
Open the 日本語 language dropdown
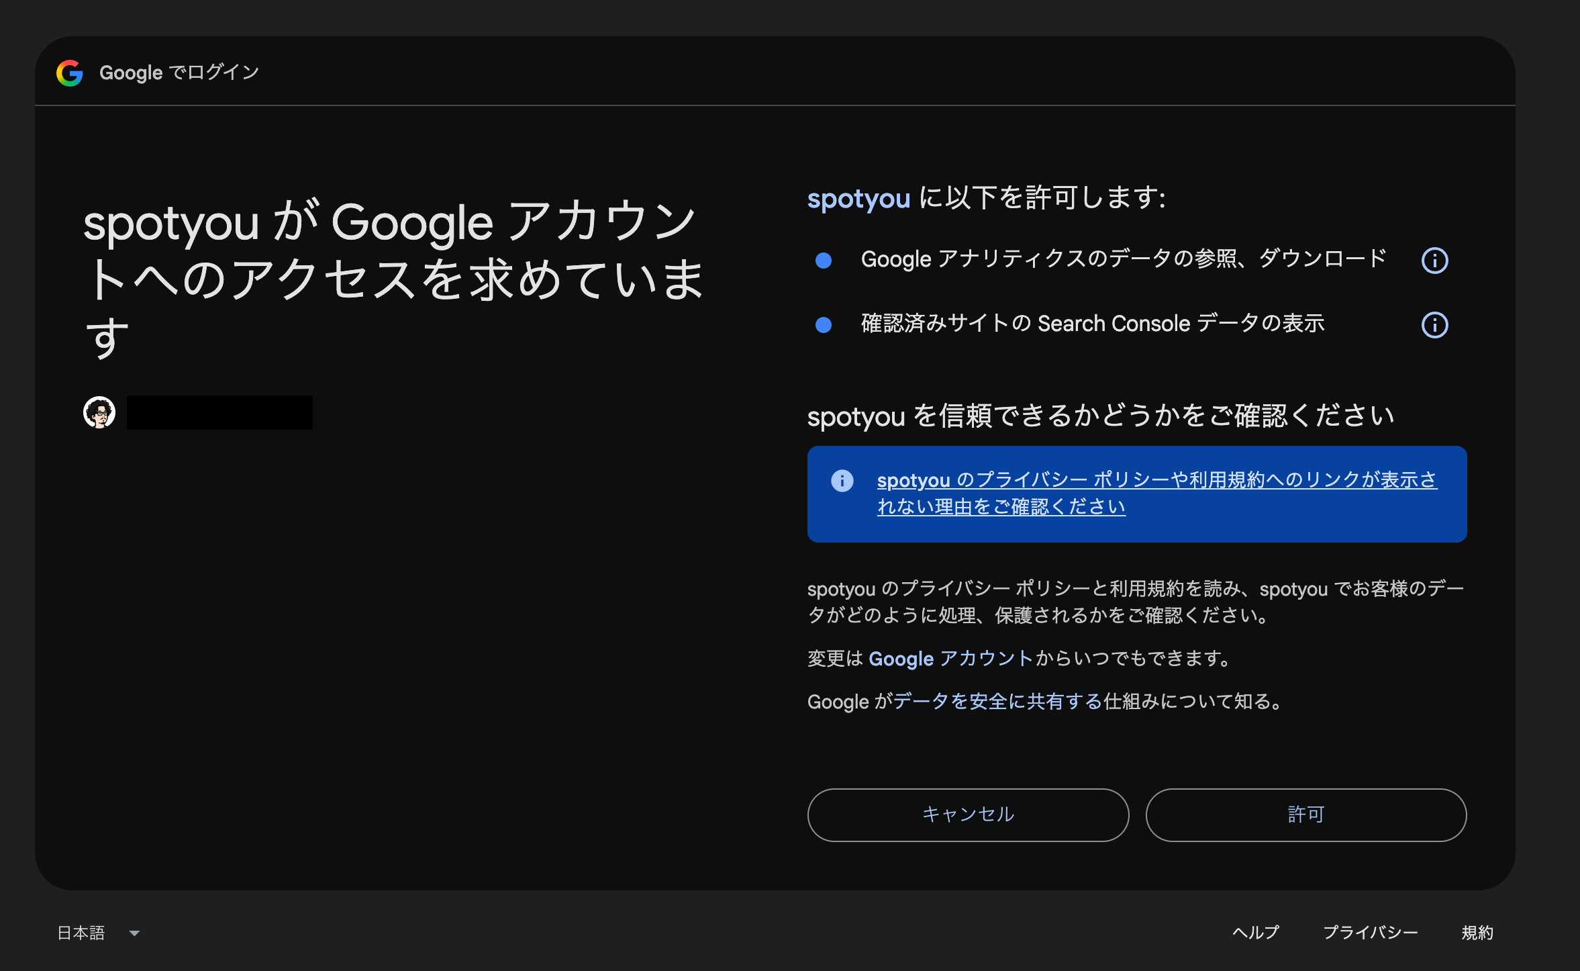(99, 933)
